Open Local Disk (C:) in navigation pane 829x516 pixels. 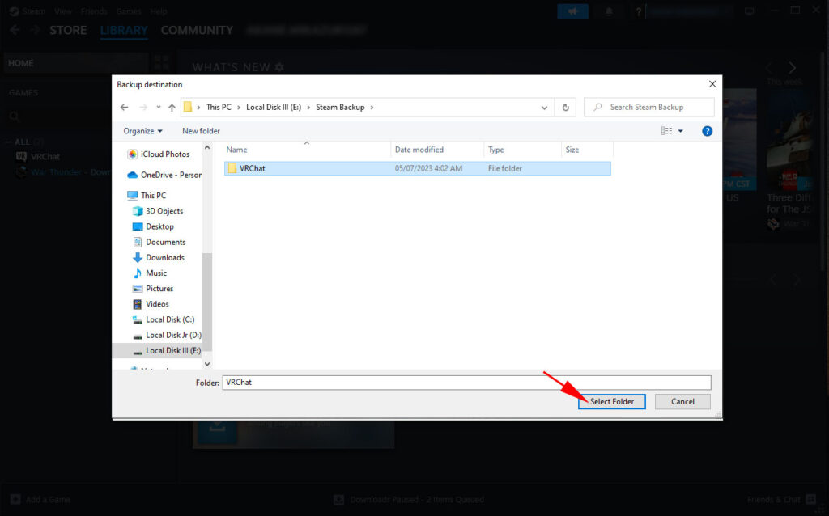[x=164, y=319]
